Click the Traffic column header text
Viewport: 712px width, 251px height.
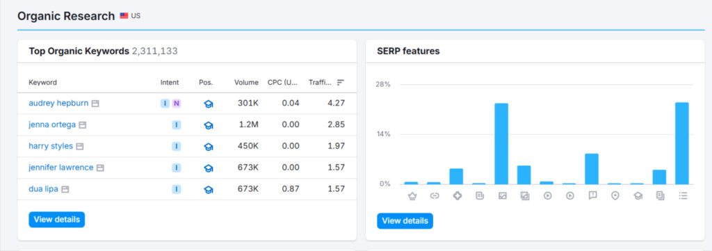[320, 83]
